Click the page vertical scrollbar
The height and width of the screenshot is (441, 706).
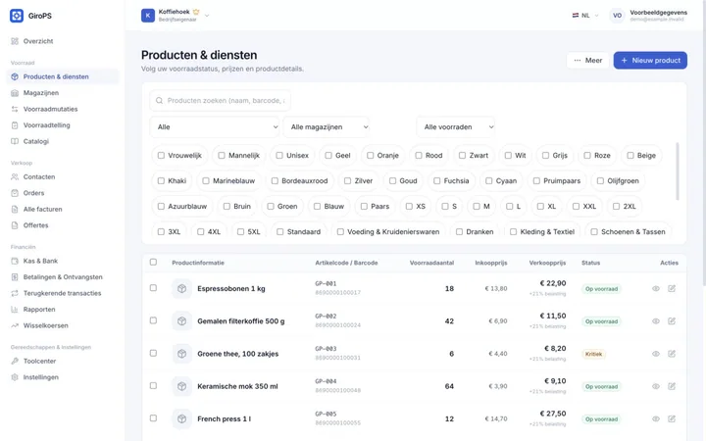point(704,144)
